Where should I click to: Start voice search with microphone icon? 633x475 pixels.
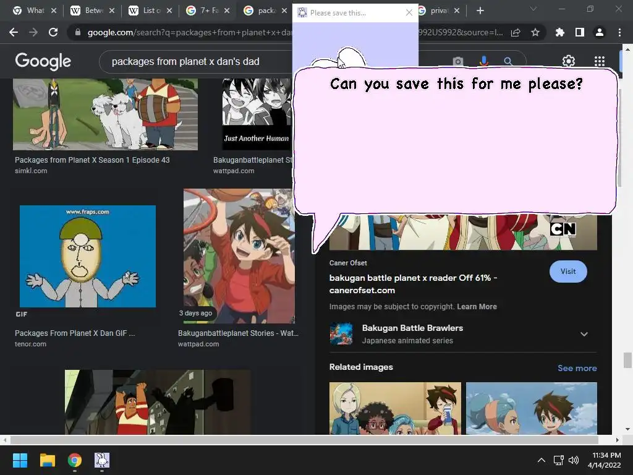pos(483,61)
